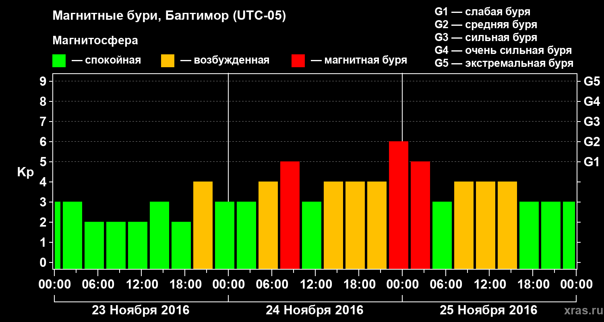The image size is (604, 322).
Task: Click the orange 'возбужденная' legend swatch
Action: [168, 61]
